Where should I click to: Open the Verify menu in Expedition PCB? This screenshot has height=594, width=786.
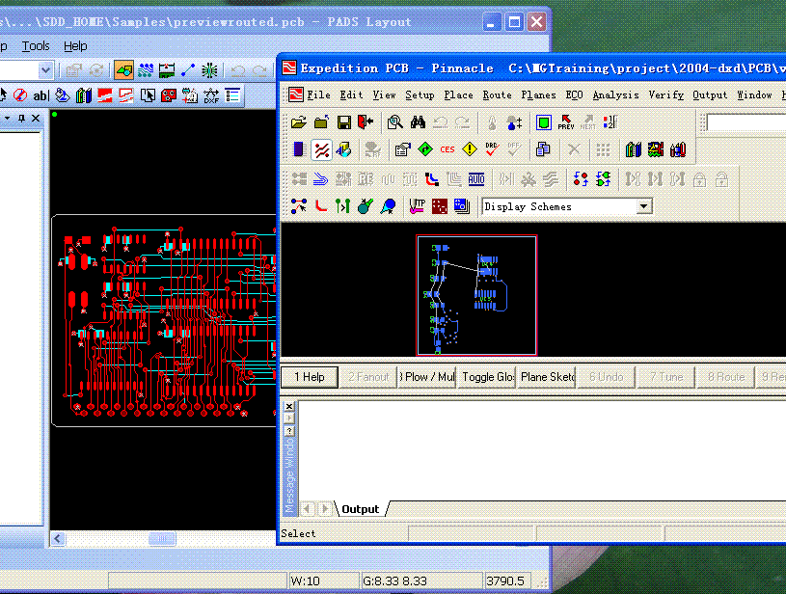click(x=665, y=94)
